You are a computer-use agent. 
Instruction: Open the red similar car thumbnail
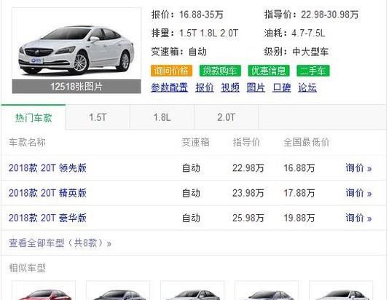(44, 291)
